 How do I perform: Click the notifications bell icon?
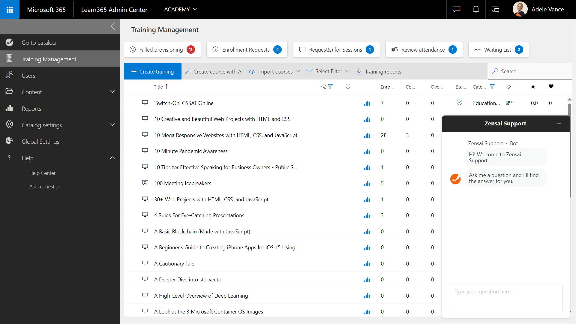476,10
